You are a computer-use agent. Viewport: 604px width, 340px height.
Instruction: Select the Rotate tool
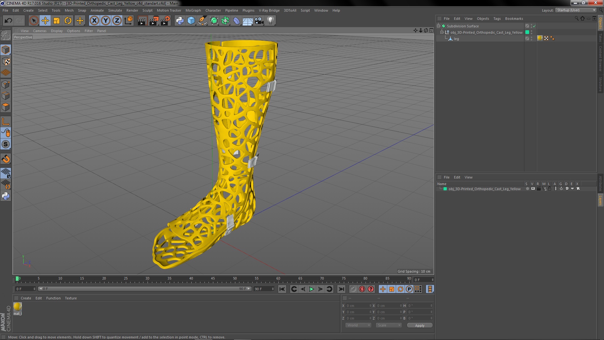pyautogui.click(x=68, y=21)
